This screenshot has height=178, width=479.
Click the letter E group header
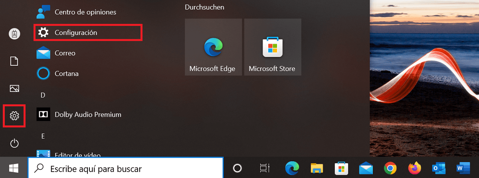(43, 136)
